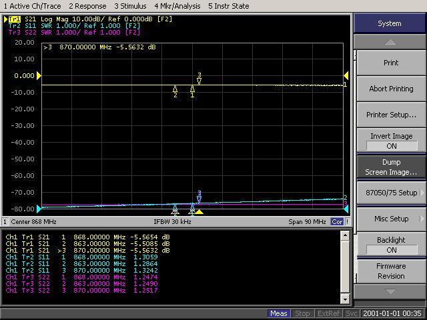Open the Mkr/Analysis menu

click(177, 6)
